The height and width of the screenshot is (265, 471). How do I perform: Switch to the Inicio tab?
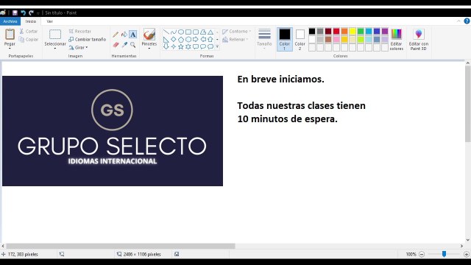point(31,21)
